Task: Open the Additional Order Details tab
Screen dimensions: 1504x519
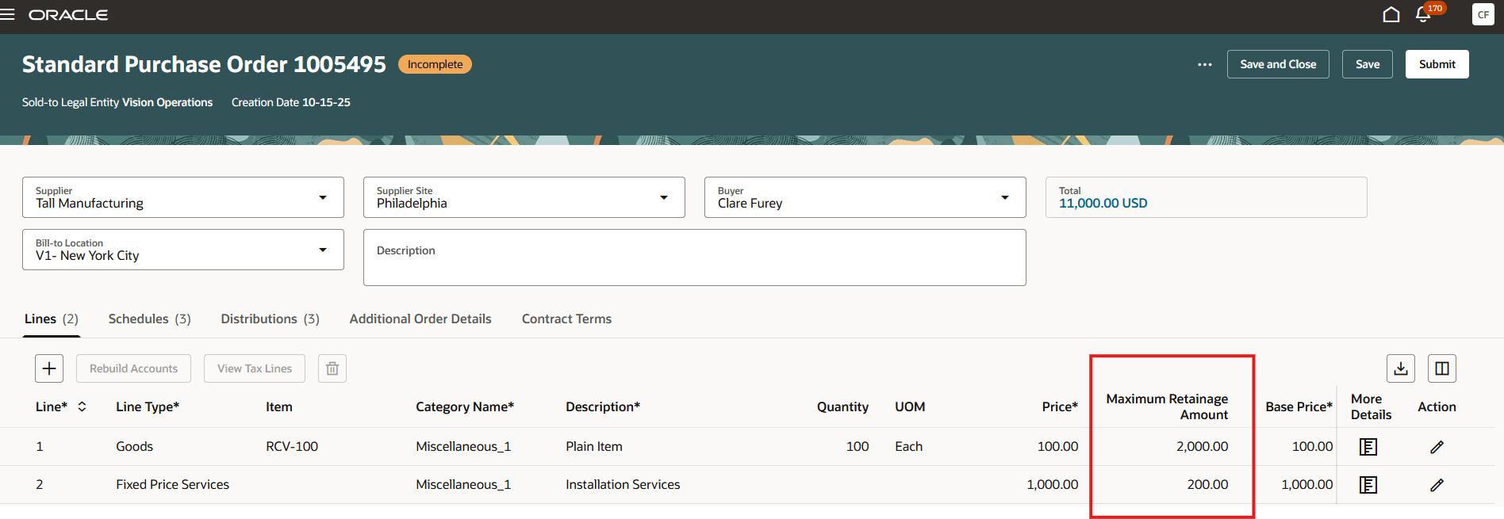Action: 420,319
